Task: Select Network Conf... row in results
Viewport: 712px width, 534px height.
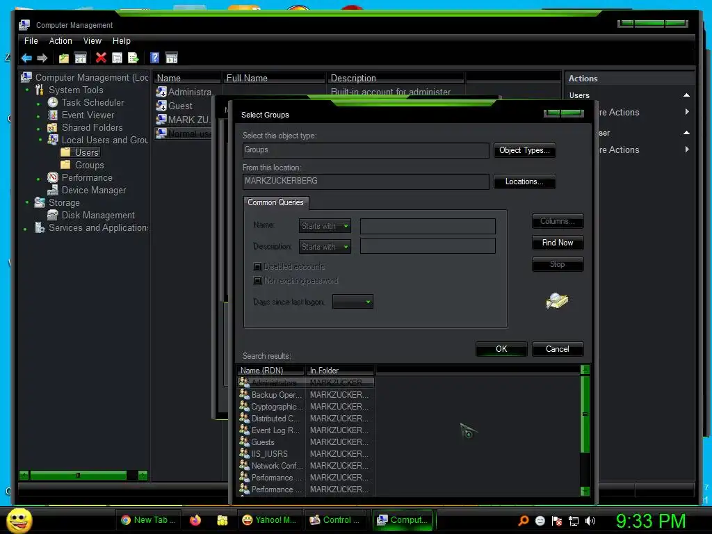Action: pyautogui.click(x=306, y=465)
